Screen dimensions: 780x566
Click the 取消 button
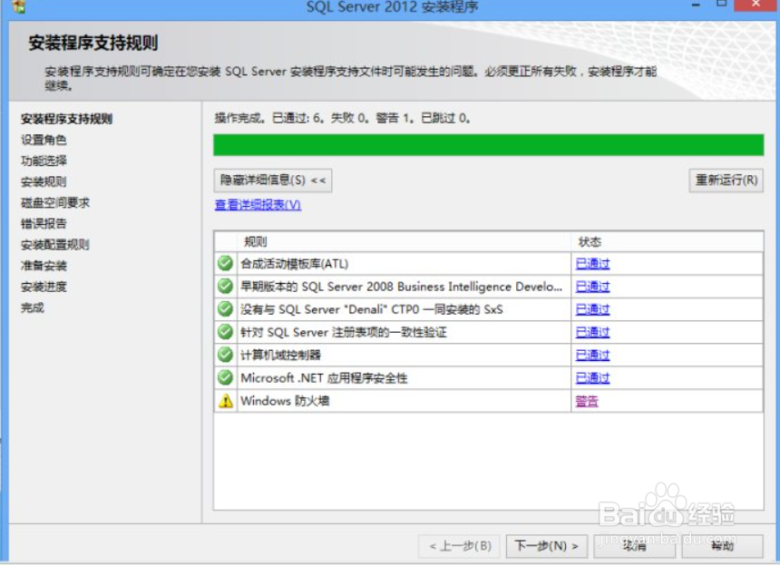point(634,546)
